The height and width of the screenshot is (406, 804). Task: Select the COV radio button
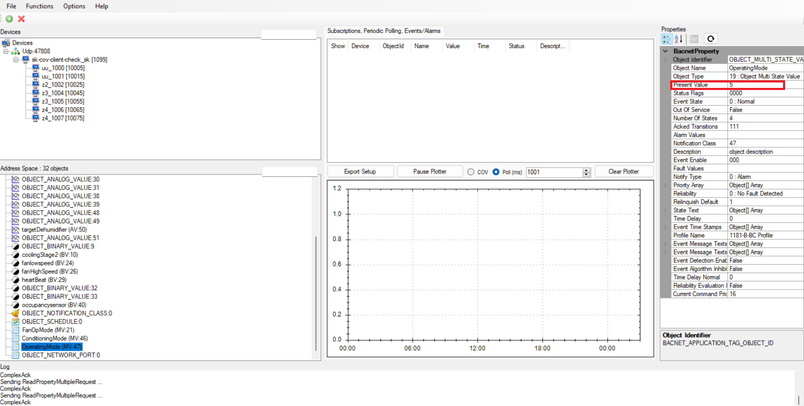471,172
